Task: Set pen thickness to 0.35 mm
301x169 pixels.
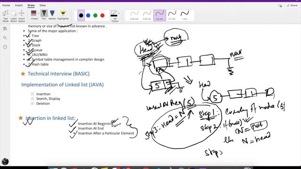Action: pos(147,15)
